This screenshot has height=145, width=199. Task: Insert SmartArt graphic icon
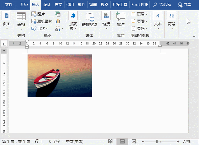(58, 14)
